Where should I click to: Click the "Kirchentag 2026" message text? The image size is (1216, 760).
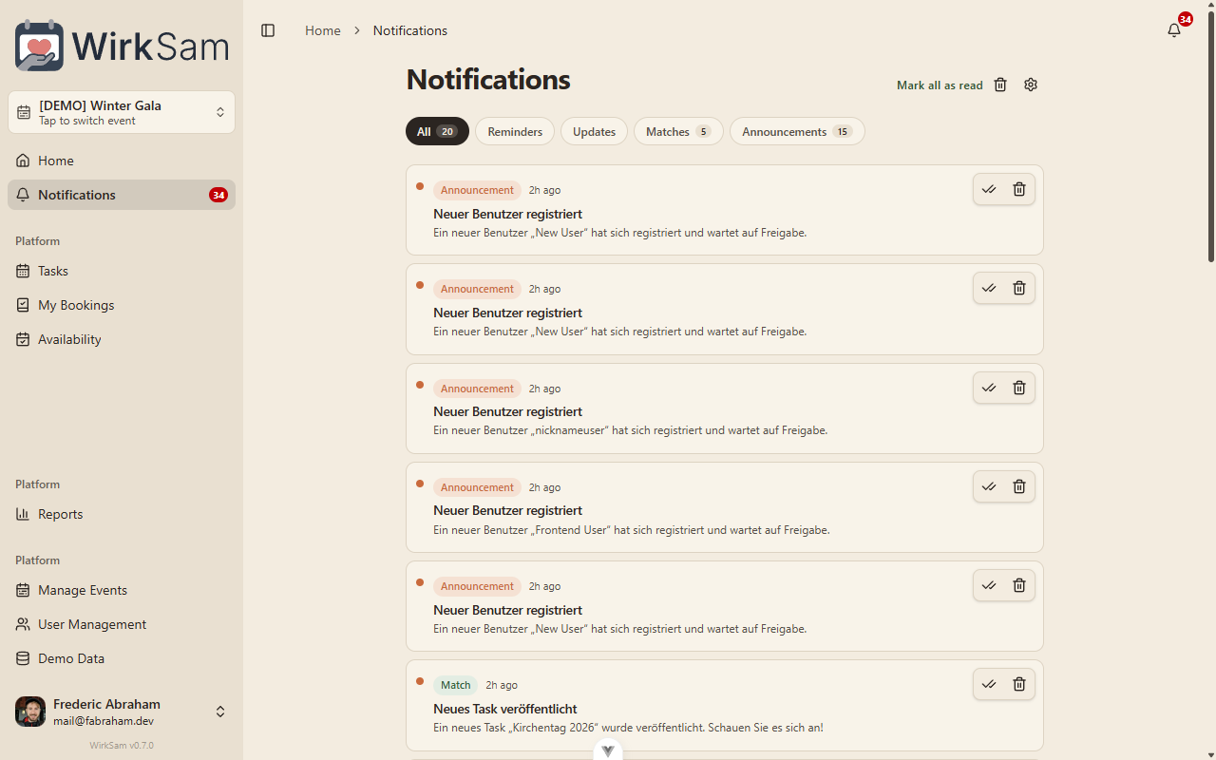[628, 728]
